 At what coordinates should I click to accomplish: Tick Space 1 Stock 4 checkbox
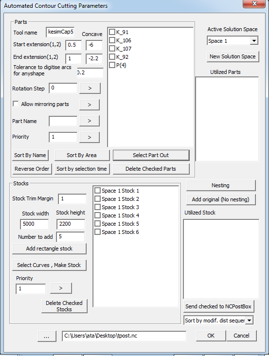(97, 215)
